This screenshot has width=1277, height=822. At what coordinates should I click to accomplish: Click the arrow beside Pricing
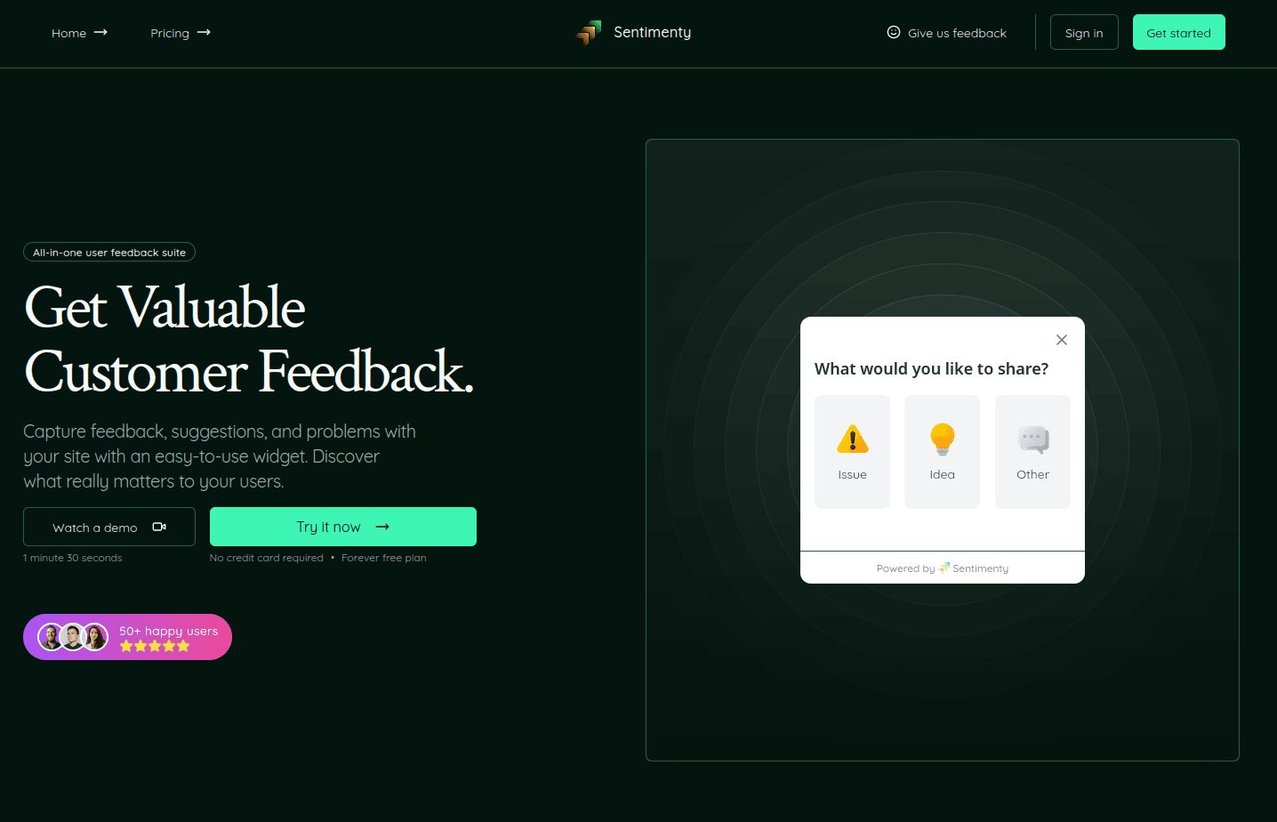click(x=204, y=33)
